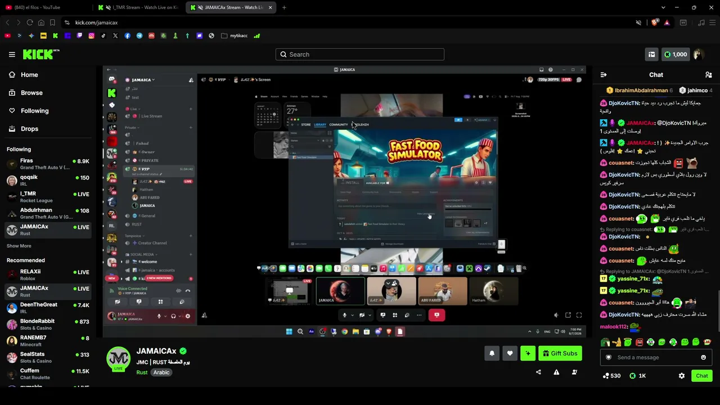Open the Telegram bookmark
This screenshot has height=405, width=720.
pyautogui.click(x=139, y=35)
